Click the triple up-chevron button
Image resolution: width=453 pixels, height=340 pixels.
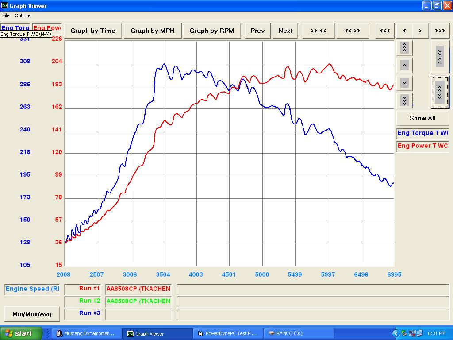click(404, 47)
